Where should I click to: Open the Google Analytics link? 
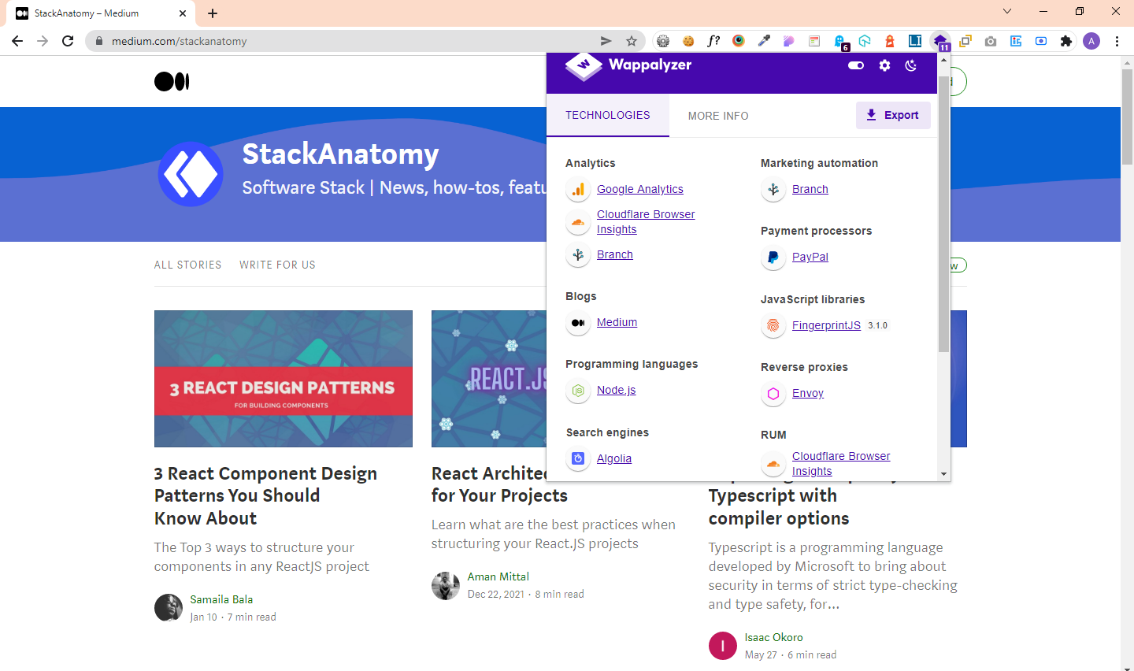[x=640, y=189]
